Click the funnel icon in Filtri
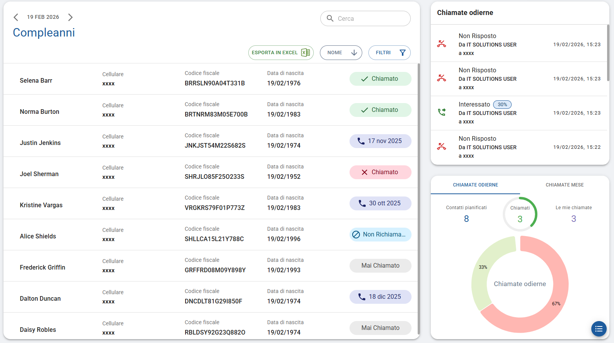Screen dimensions: 614x343 (402, 53)
